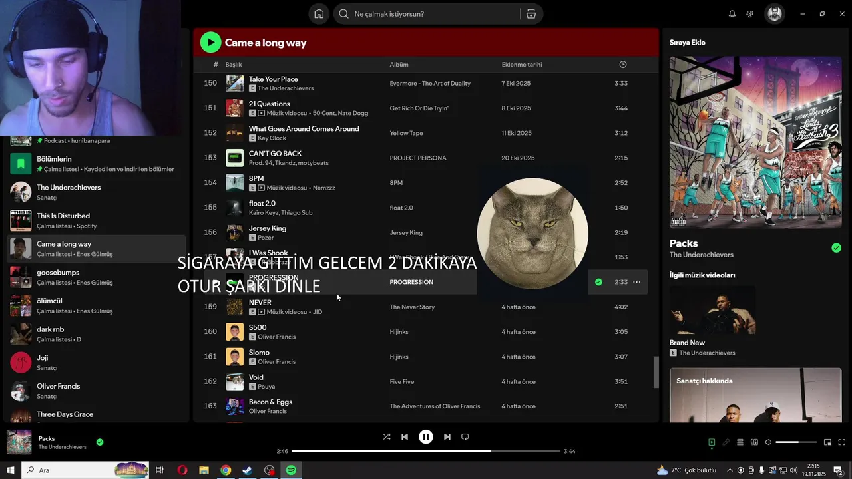Image resolution: width=852 pixels, height=479 pixels.
Task: Open the Friend Activity icon
Action: pyautogui.click(x=750, y=14)
